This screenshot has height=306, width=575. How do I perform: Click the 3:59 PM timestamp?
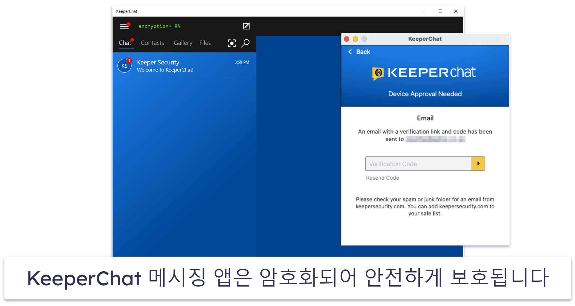click(x=242, y=62)
